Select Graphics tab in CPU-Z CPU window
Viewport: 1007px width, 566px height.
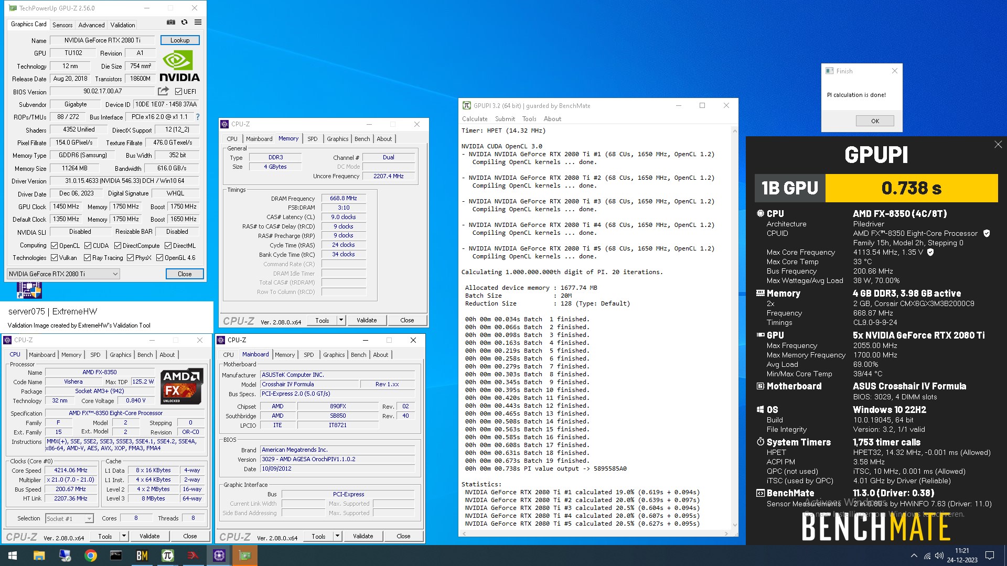(121, 355)
